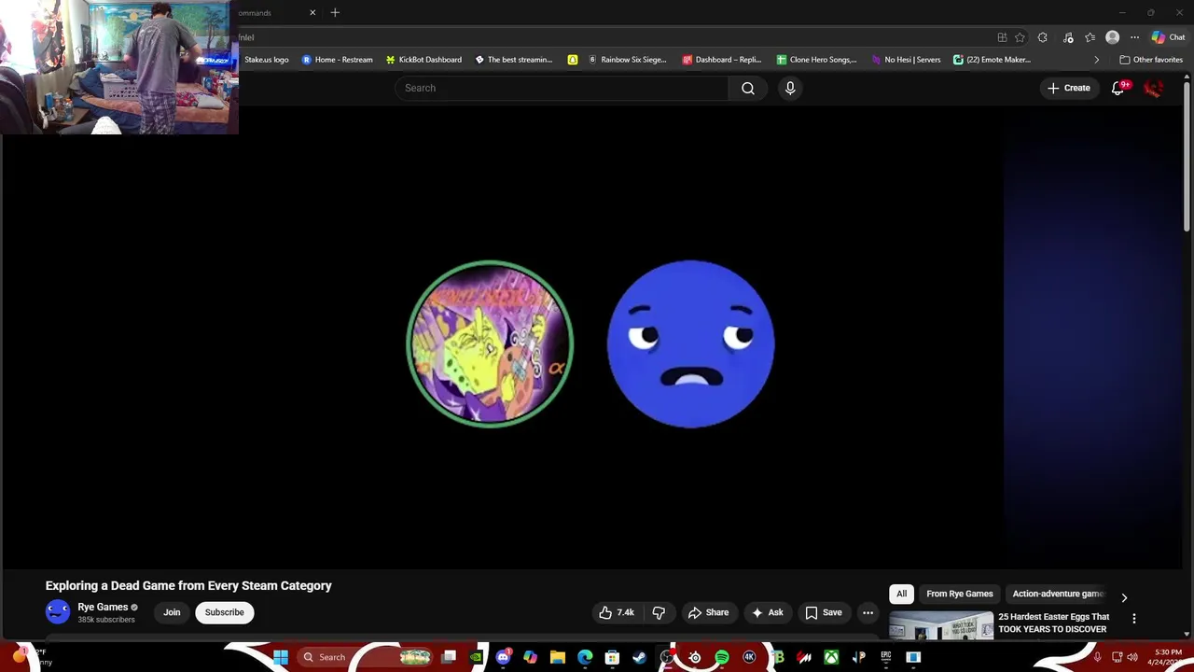Click the split screen apps icon in address bar
The image size is (1194, 672).
point(1002,37)
